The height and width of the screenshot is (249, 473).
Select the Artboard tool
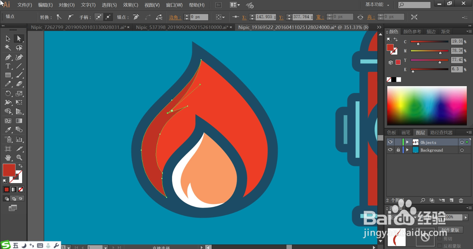tap(8, 149)
